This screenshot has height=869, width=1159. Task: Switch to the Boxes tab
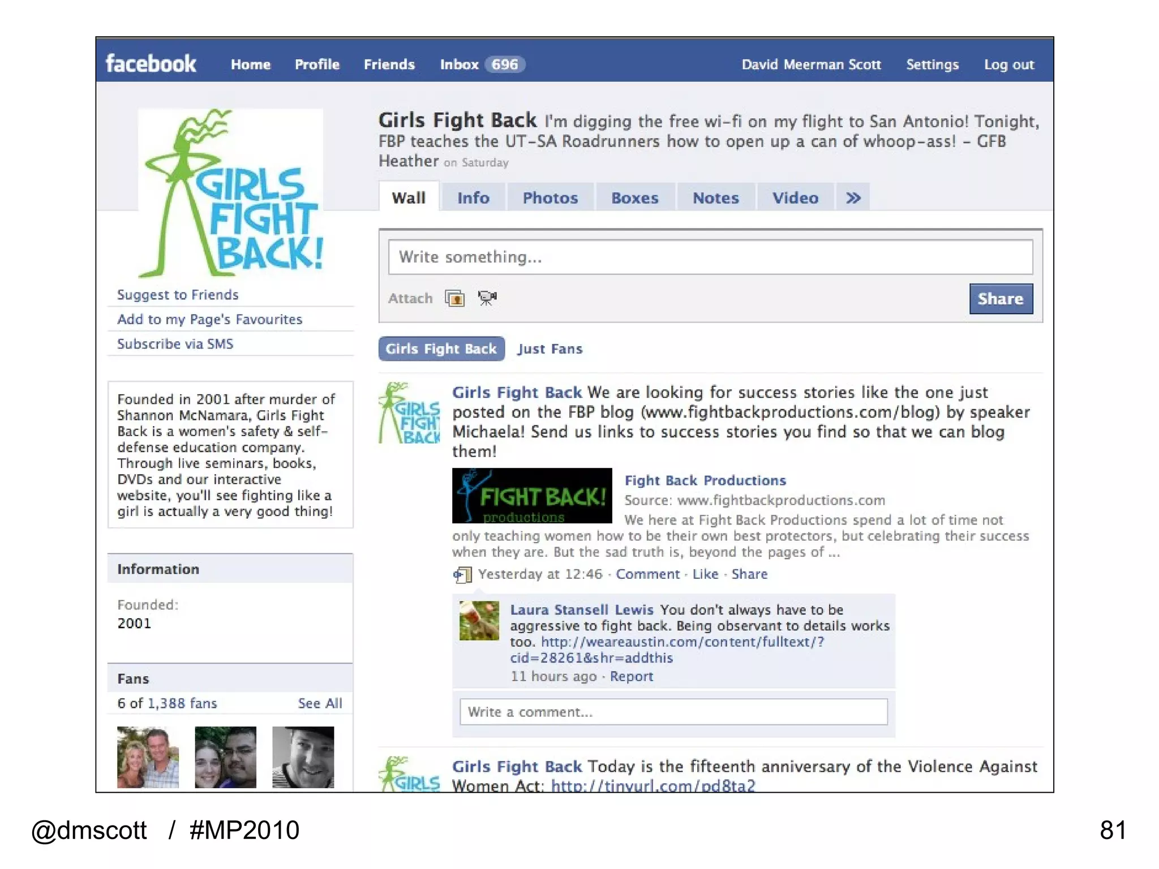pos(635,197)
